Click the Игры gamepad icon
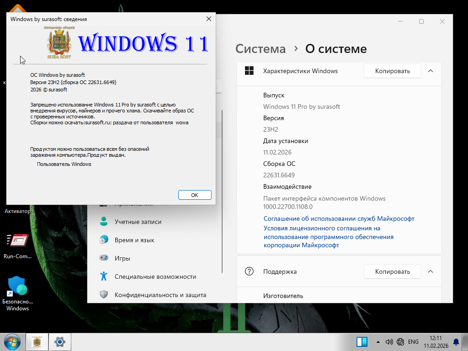Viewport: 468px width, 351px height. (104, 258)
